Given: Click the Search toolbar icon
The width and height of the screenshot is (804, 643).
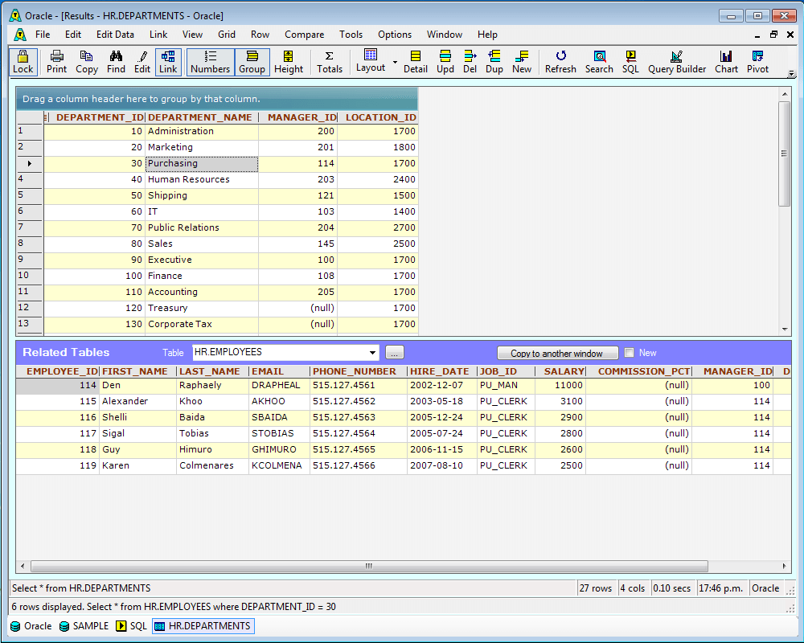Looking at the screenshot, I should tap(599, 62).
